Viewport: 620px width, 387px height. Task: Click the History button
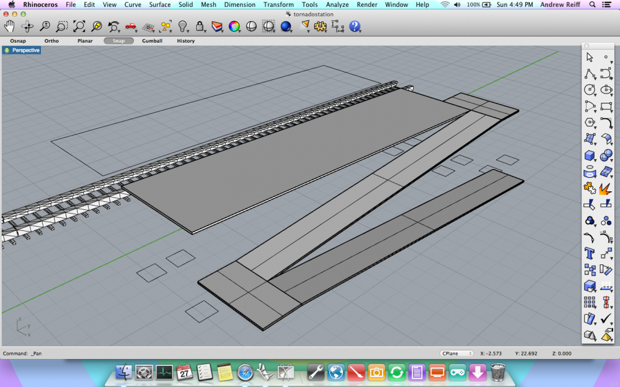coord(185,41)
